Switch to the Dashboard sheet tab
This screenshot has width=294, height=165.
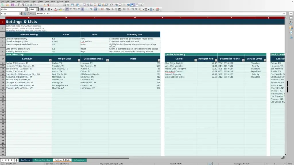click(x=26, y=160)
